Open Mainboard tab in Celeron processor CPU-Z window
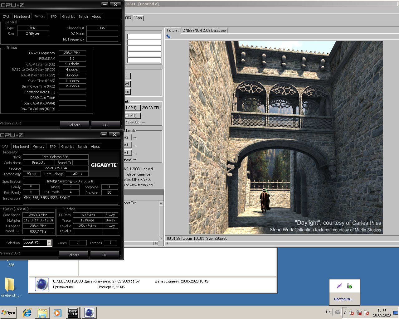 point(21,147)
